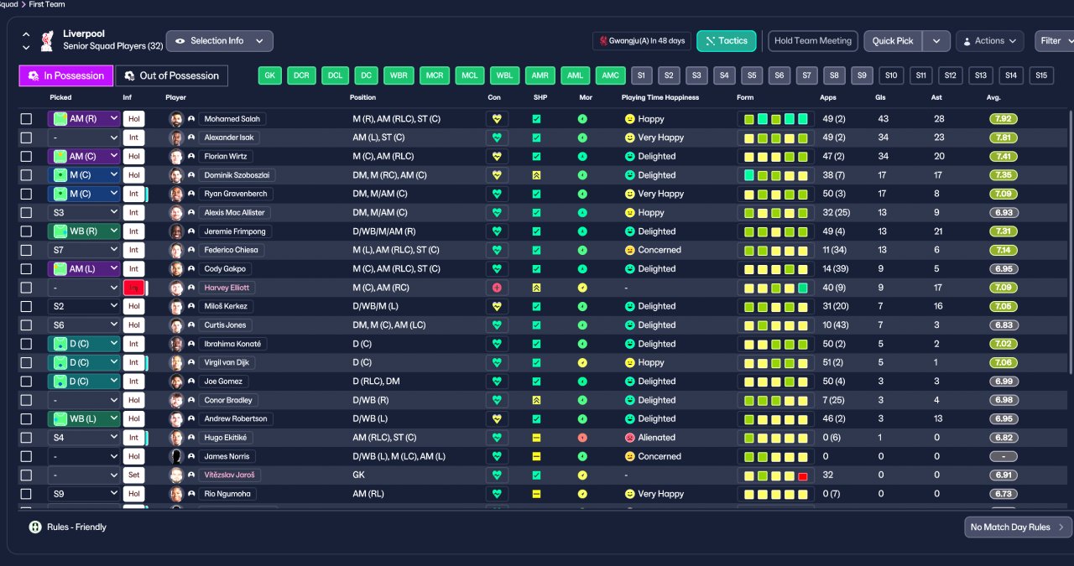This screenshot has height=566, width=1074.
Task: Select the GK position slot
Action: click(x=269, y=75)
